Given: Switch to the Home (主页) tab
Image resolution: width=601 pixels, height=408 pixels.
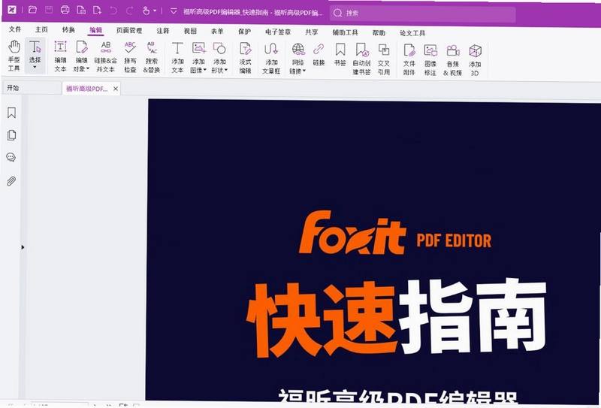Looking at the screenshot, I should point(41,29).
